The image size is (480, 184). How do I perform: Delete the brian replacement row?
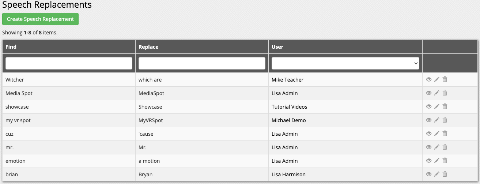pos(445,174)
